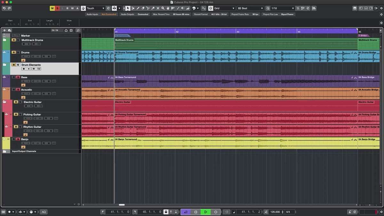The height and width of the screenshot is (216, 384).
Task: Choose the Zoom magnifier tool
Action: click(x=163, y=8)
